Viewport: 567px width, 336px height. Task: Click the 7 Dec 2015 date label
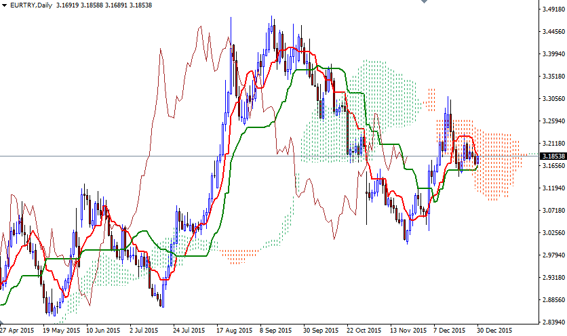point(450,330)
